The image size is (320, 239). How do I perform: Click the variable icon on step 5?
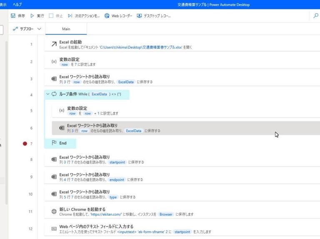(x=62, y=110)
